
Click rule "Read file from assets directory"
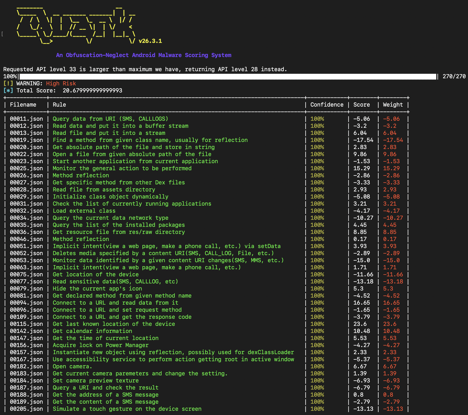(104, 189)
